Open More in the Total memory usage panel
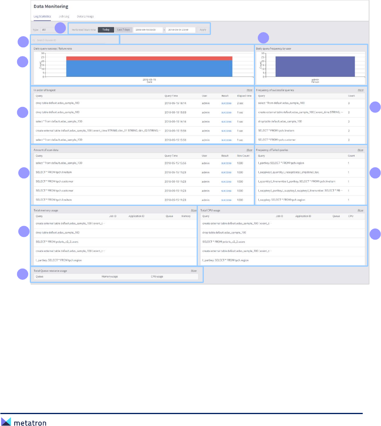Viewport: 381px width, 426px height. [x=193, y=211]
